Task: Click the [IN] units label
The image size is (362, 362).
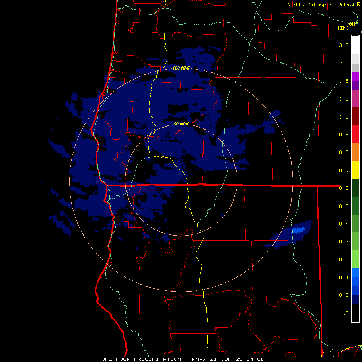Action: (x=343, y=28)
